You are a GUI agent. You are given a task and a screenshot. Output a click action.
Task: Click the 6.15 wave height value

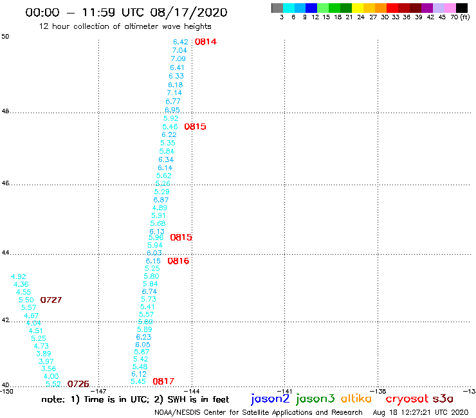[x=153, y=261]
